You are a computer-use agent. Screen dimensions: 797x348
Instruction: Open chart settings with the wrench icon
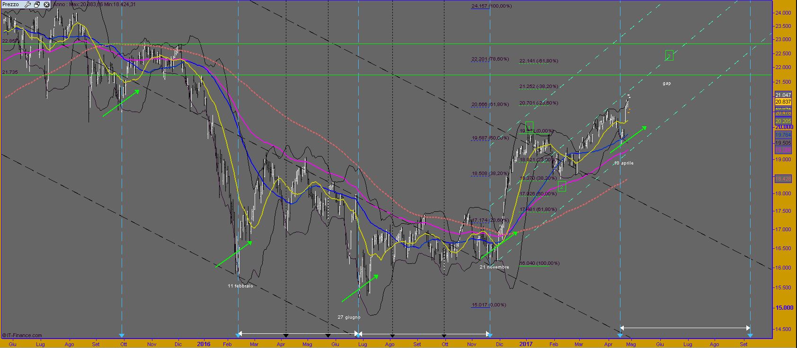(28, 4)
